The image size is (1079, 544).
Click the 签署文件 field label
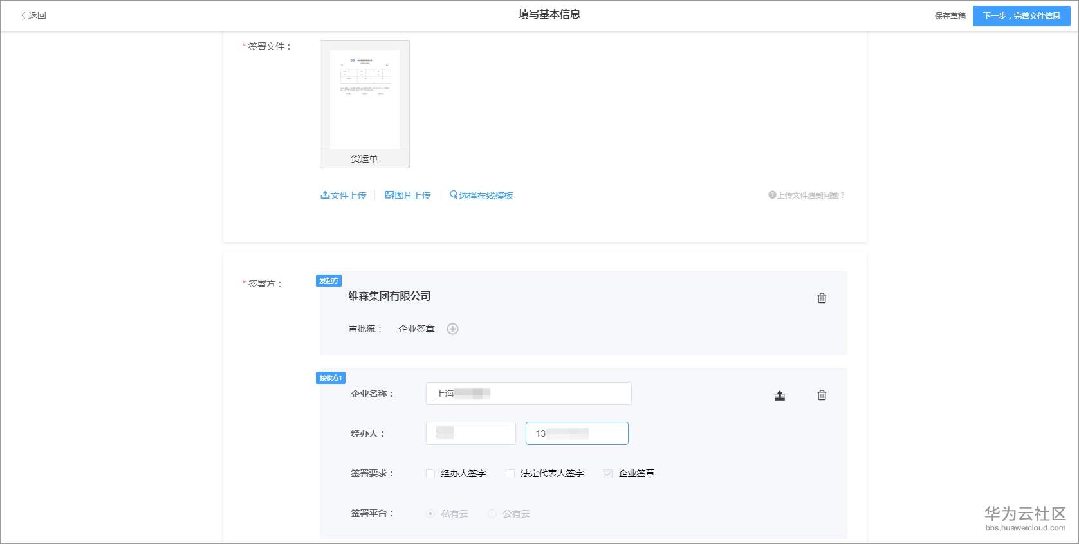[x=270, y=46]
